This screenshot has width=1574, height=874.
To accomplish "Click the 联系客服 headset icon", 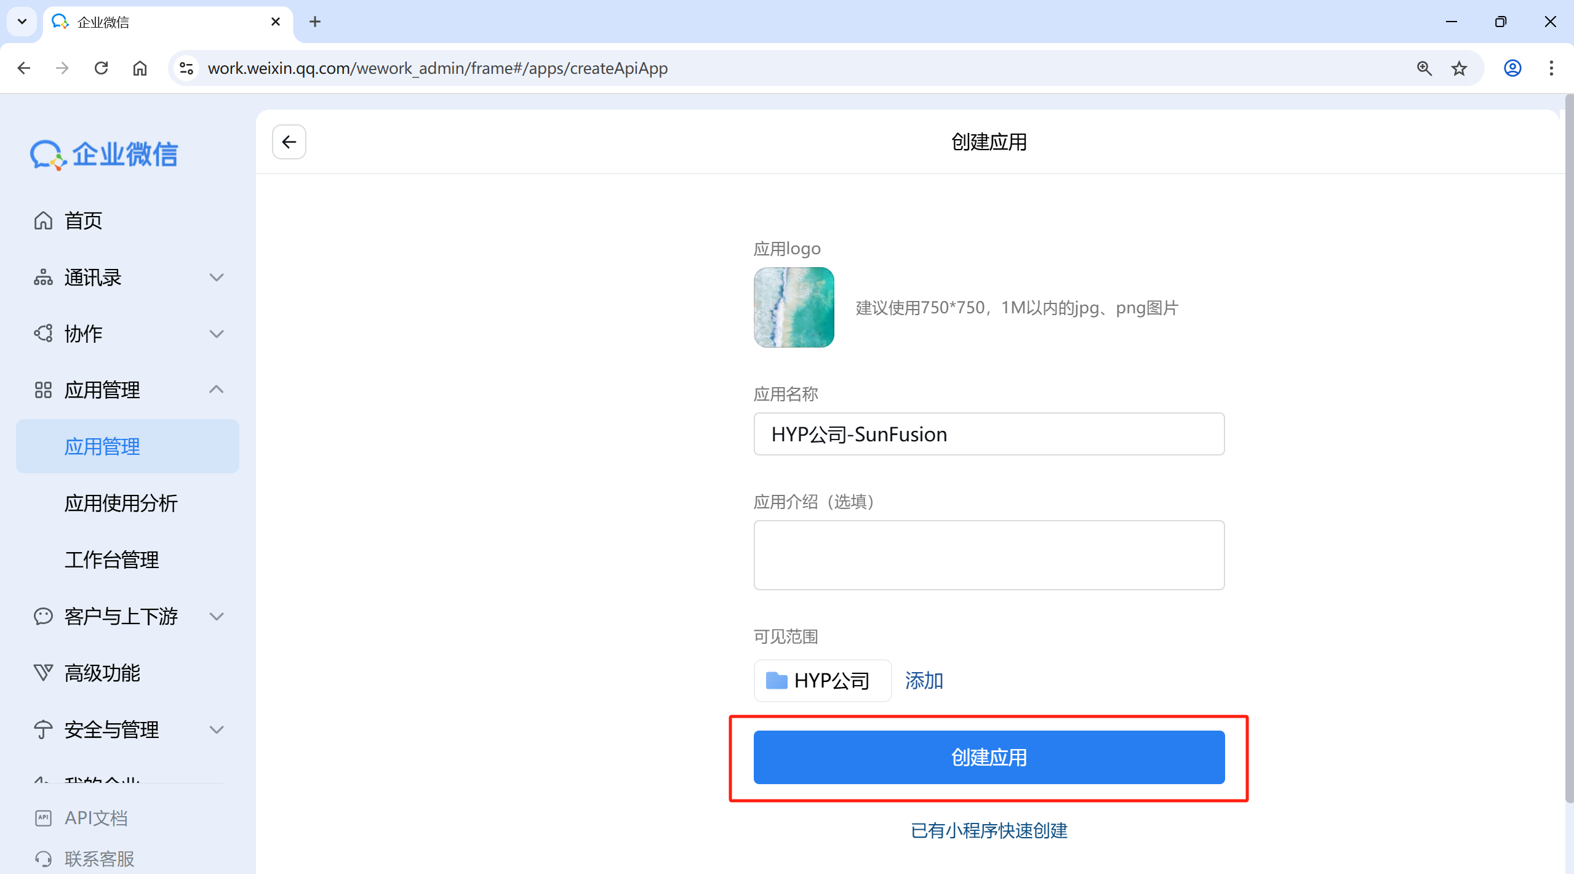I will 43,859.
